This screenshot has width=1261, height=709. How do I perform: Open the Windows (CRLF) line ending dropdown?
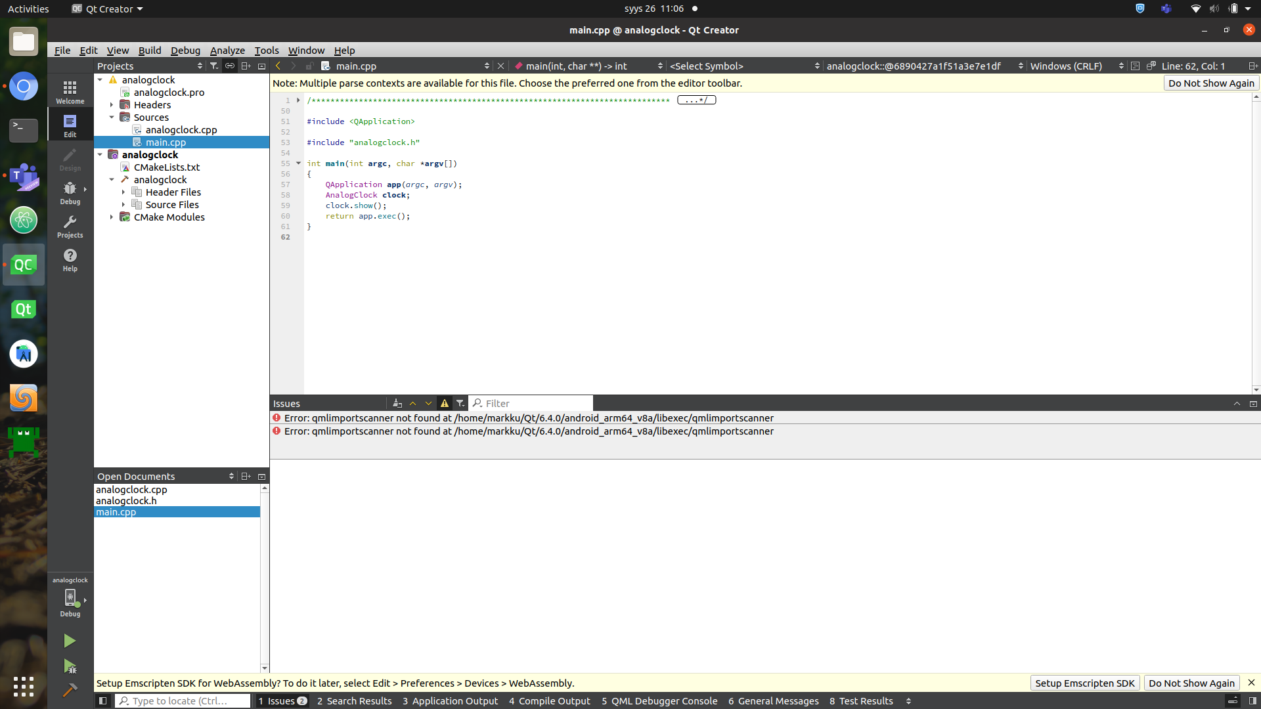tap(1076, 66)
